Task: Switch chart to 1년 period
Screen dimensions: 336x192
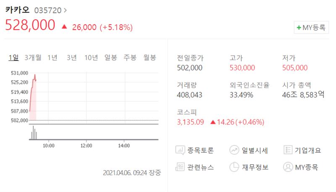Action: tap(52, 57)
